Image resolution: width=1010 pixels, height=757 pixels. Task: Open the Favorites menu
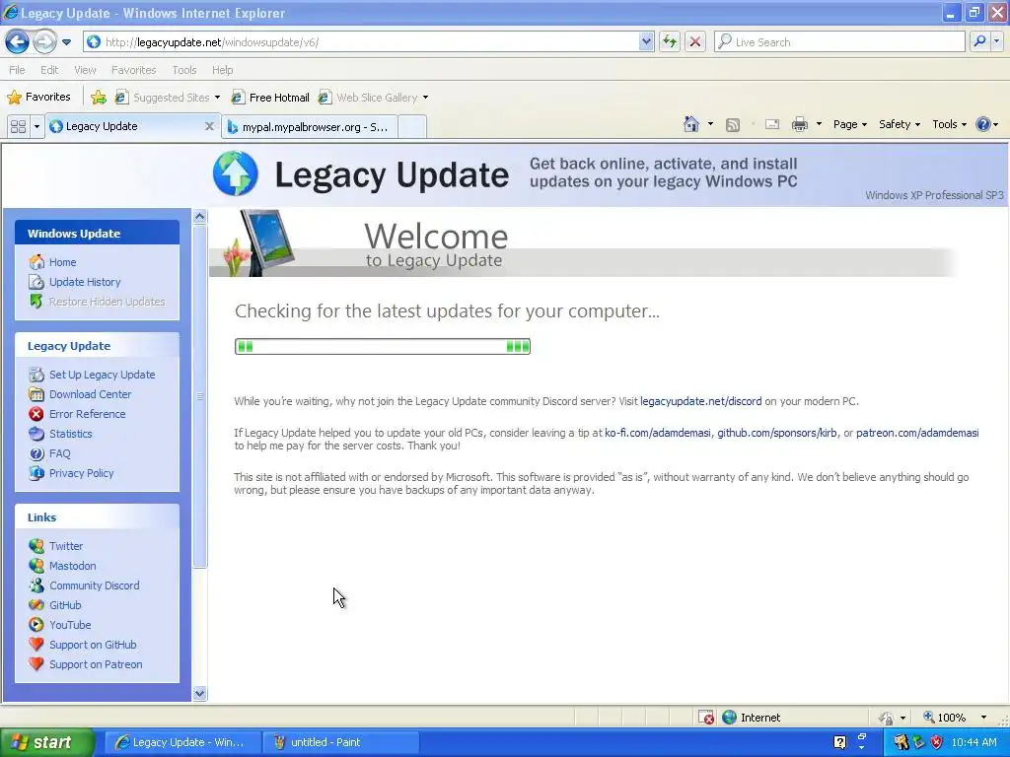point(133,70)
